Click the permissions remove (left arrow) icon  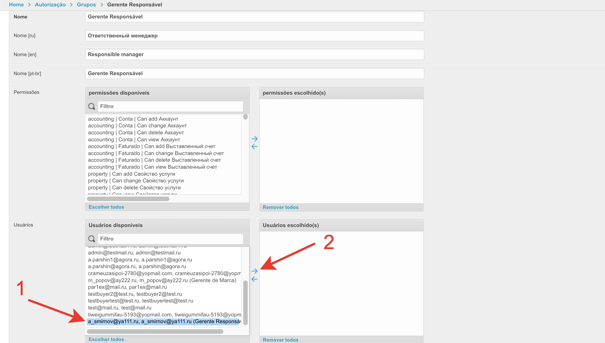254,147
